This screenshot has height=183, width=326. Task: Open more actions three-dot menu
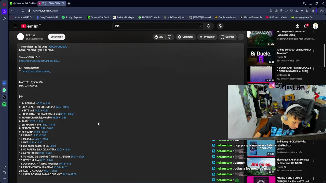[241, 37]
